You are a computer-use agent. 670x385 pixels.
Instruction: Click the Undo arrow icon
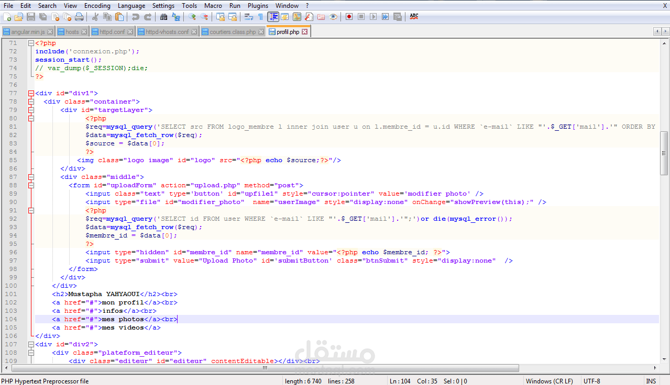(x=136, y=17)
